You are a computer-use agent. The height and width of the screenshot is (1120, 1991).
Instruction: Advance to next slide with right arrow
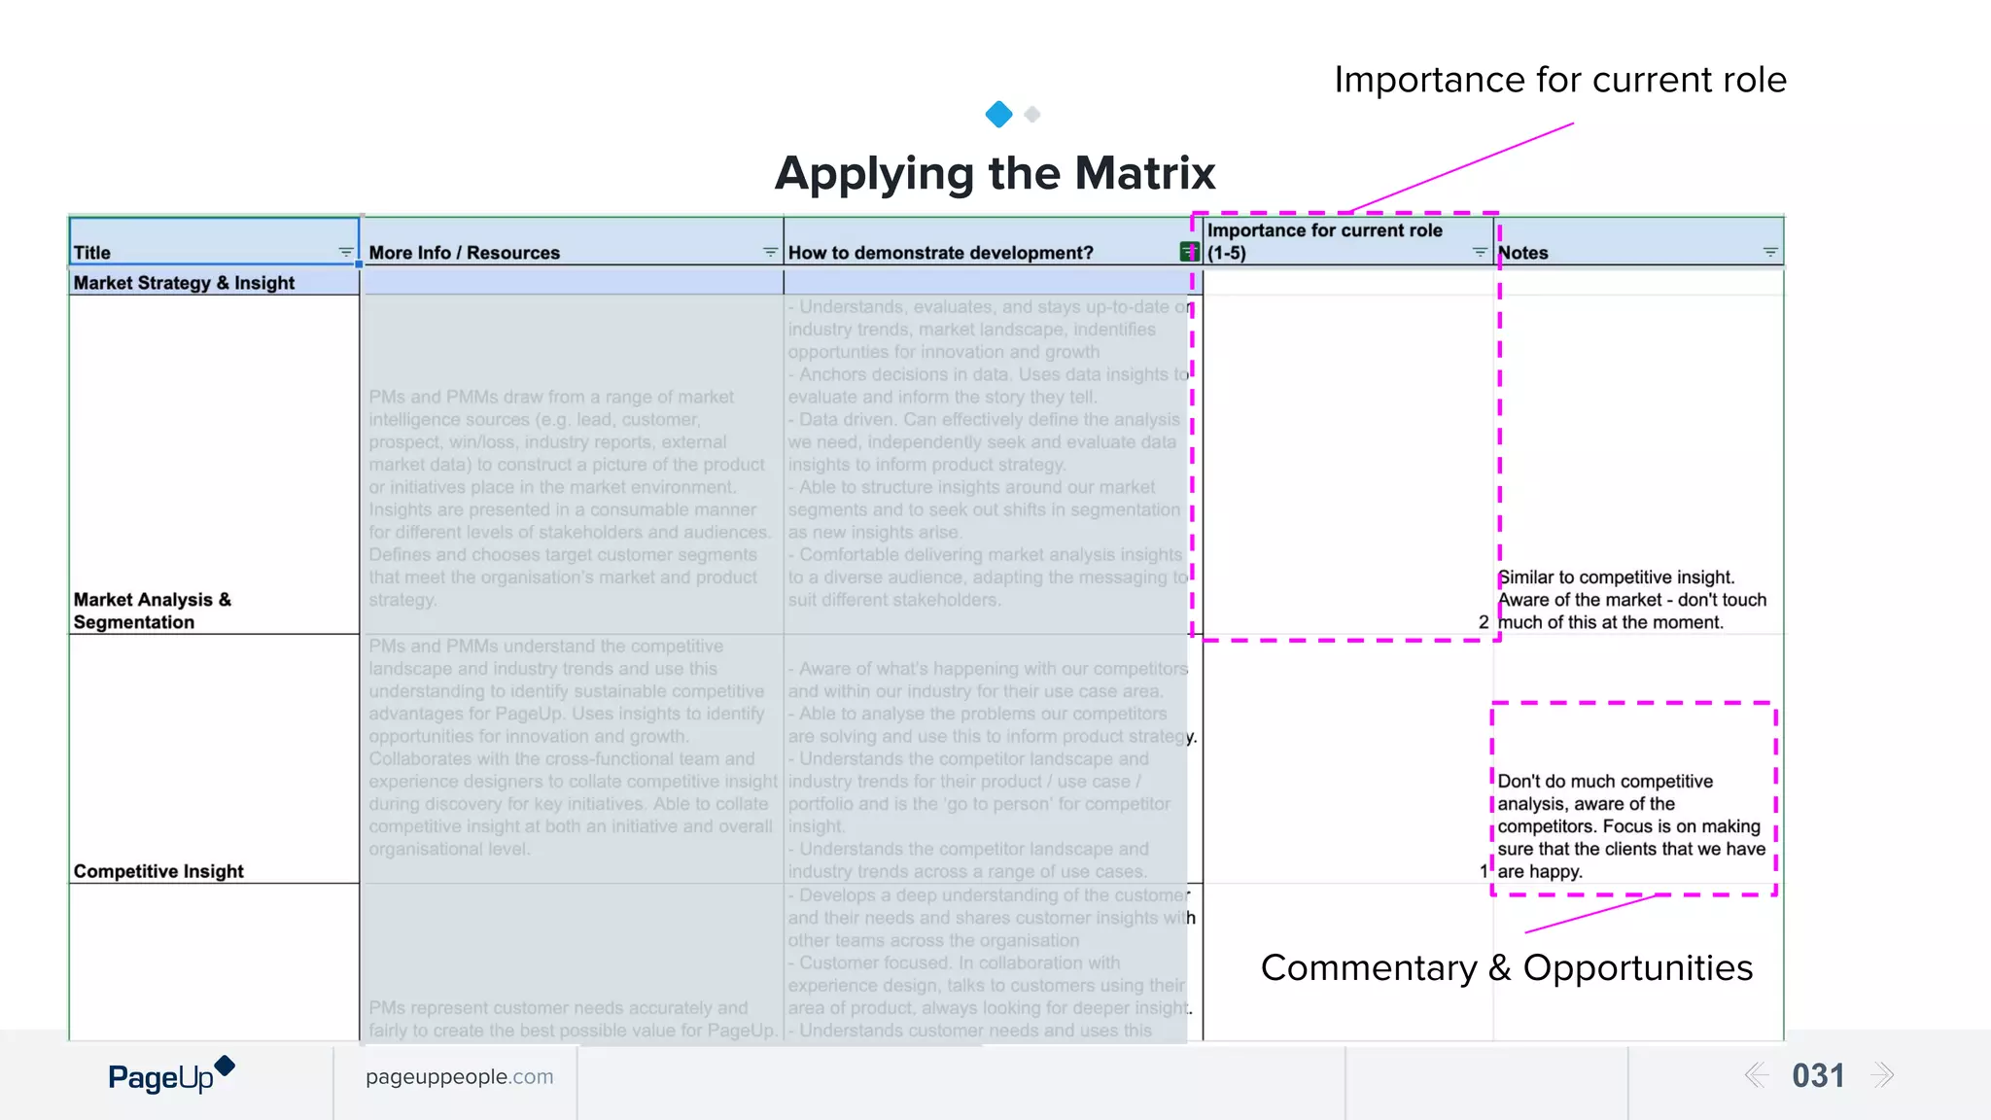coord(1883,1075)
